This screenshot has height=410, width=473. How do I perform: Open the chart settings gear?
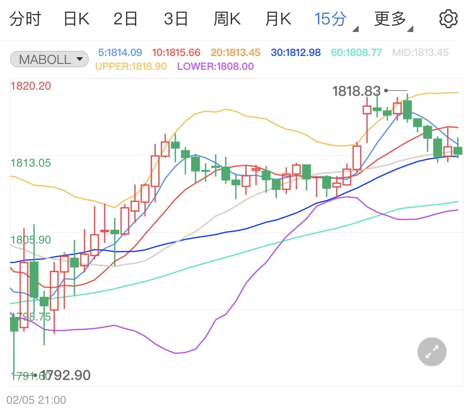pyautogui.click(x=448, y=19)
